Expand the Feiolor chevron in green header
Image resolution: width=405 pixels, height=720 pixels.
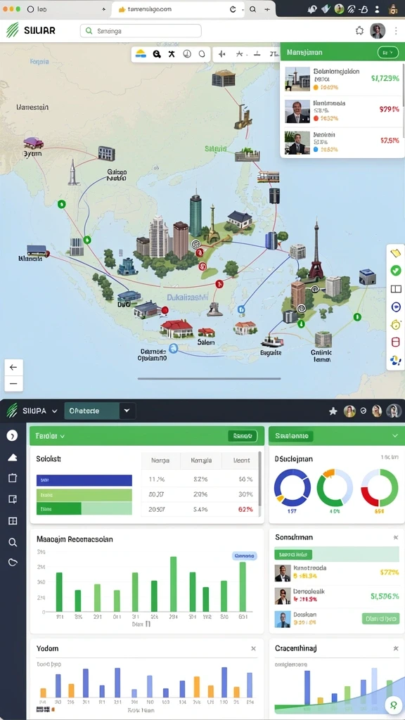click(x=62, y=436)
